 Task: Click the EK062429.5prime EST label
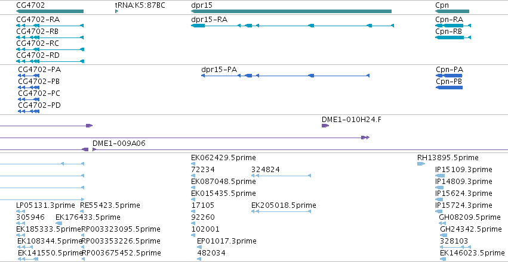[x=223, y=158]
